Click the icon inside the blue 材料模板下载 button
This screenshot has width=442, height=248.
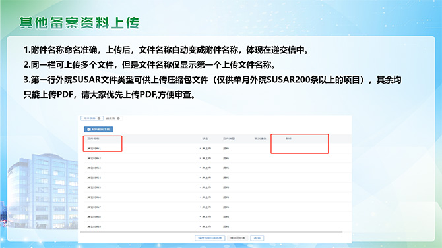click(x=89, y=130)
